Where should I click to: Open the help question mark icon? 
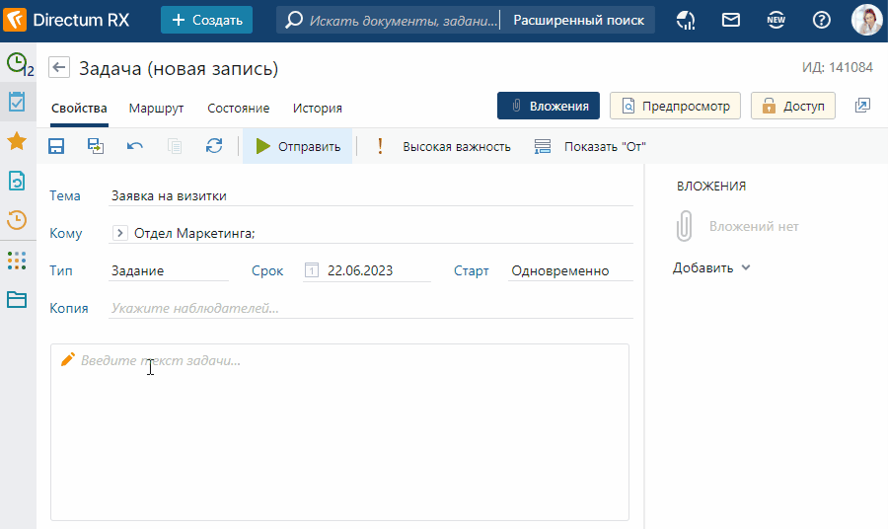point(821,20)
